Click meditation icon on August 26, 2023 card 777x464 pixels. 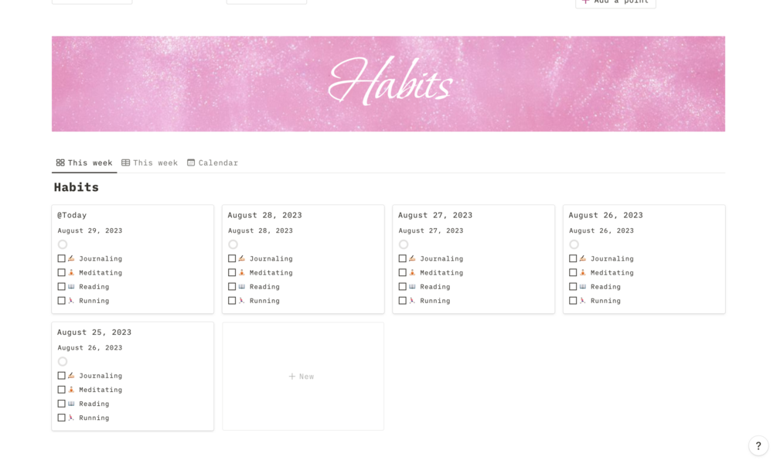point(583,272)
